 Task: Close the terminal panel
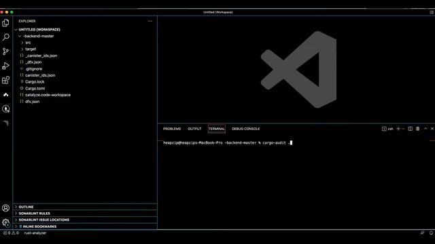[432, 129]
